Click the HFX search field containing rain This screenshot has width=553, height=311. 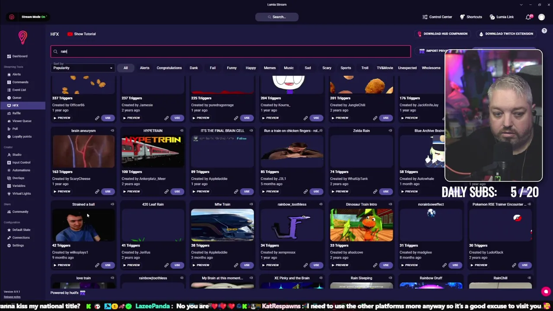click(231, 51)
